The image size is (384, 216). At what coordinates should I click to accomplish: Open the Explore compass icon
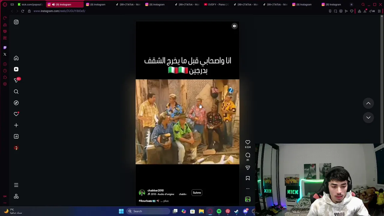tap(16, 103)
